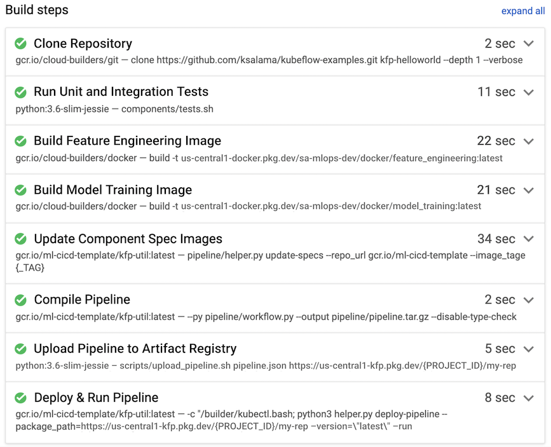551x447 pixels.
Task: Click status icon for Upload Pipeline to Artifact Registry
Action: click(x=21, y=349)
